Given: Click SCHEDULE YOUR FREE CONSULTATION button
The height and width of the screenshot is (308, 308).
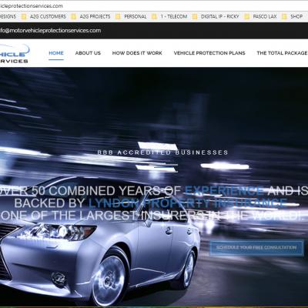Looking at the screenshot, I should coord(256,248).
